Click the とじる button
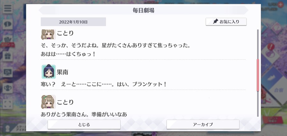 coord(84,125)
